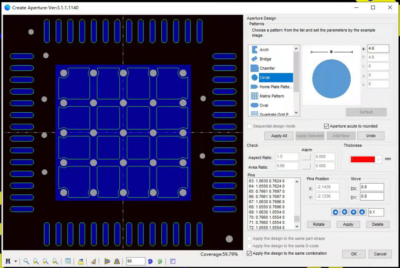Click the green rotate arrow icon
This screenshot has height=268, width=400.
coord(159,261)
